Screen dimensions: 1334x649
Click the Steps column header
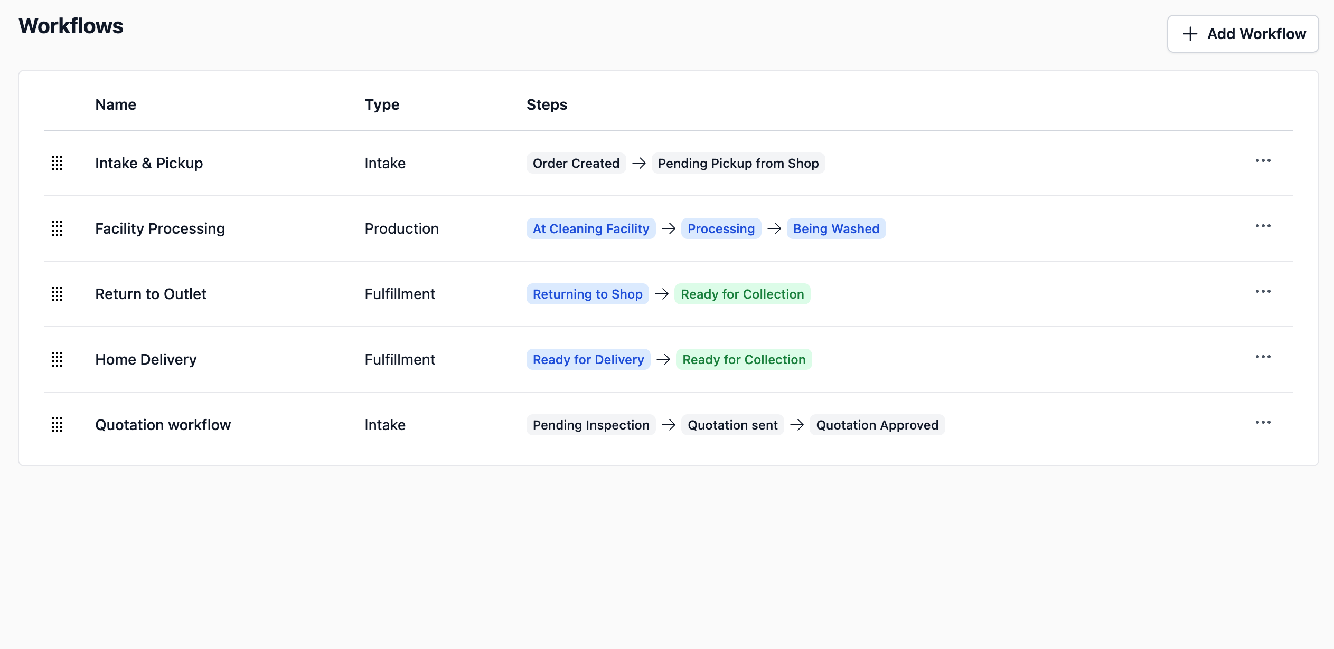click(x=547, y=104)
